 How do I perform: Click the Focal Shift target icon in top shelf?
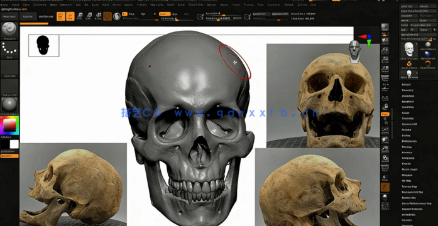(200, 17)
